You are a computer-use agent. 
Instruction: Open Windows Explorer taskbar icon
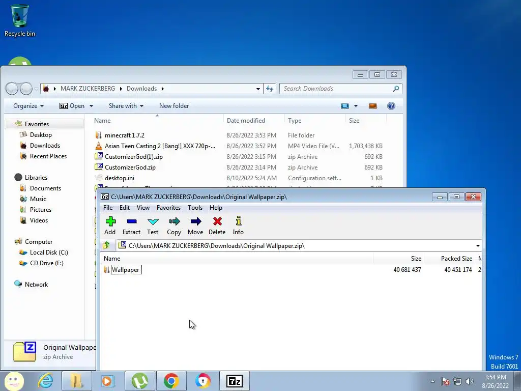point(76,381)
